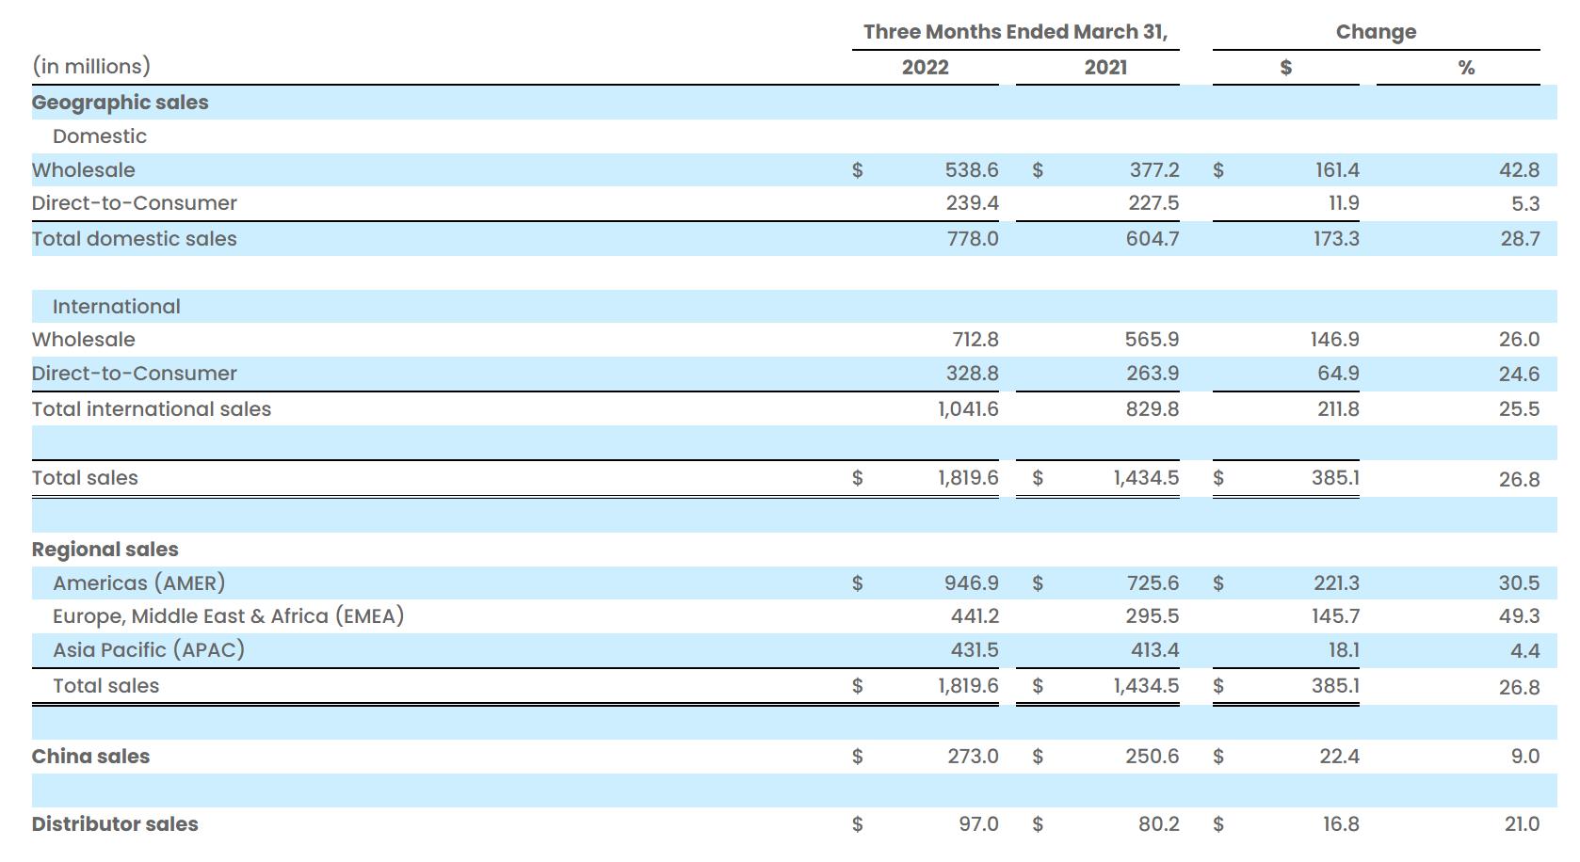Image resolution: width=1580 pixels, height=862 pixels.
Task: Click total domestic sales 778.0
Action: [x=973, y=239]
